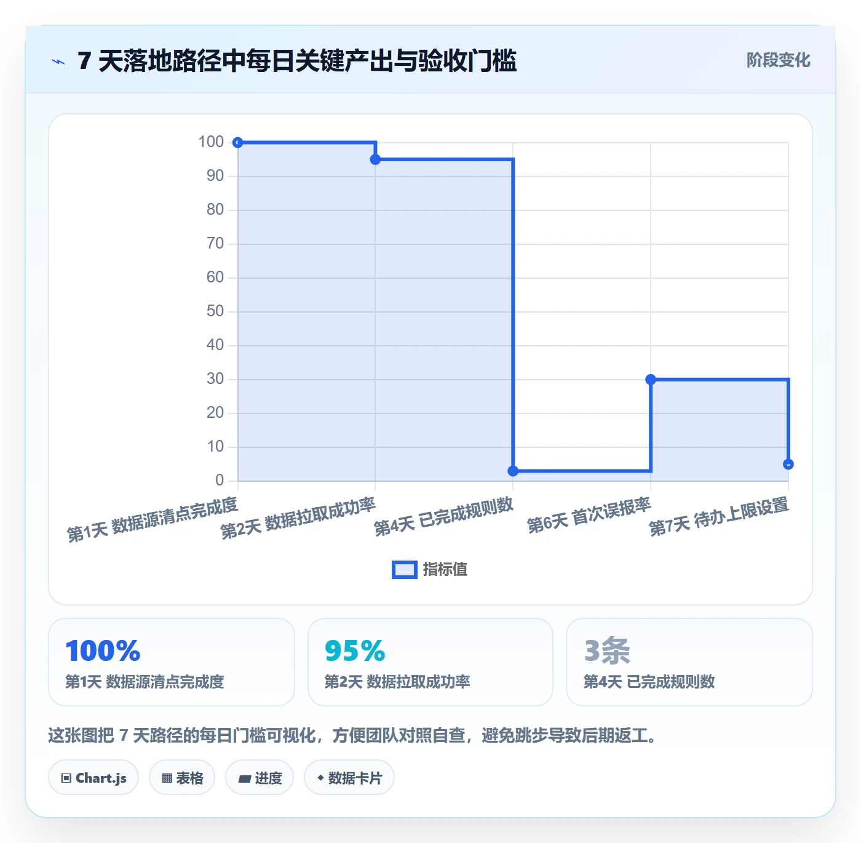Click the 指标值 legend label
Image resolution: width=861 pixels, height=843 pixels.
[x=445, y=570]
